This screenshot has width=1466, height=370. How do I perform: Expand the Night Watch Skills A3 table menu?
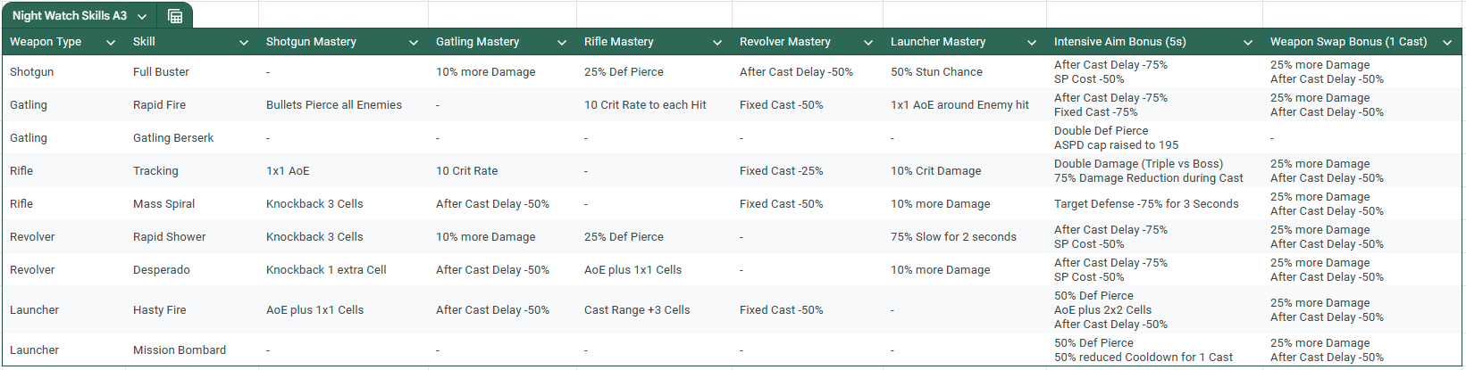(142, 16)
